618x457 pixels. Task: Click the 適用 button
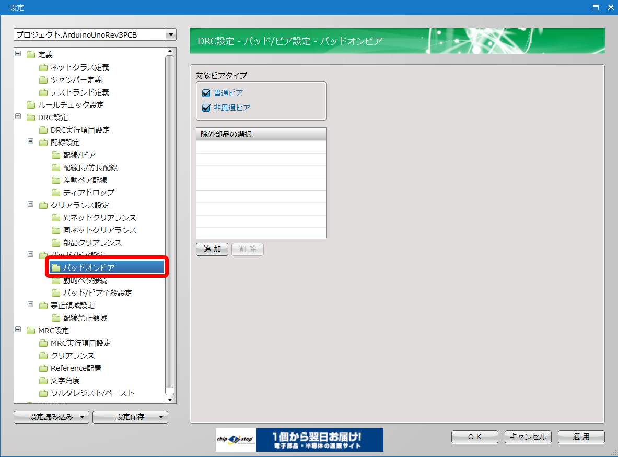pyautogui.click(x=581, y=437)
